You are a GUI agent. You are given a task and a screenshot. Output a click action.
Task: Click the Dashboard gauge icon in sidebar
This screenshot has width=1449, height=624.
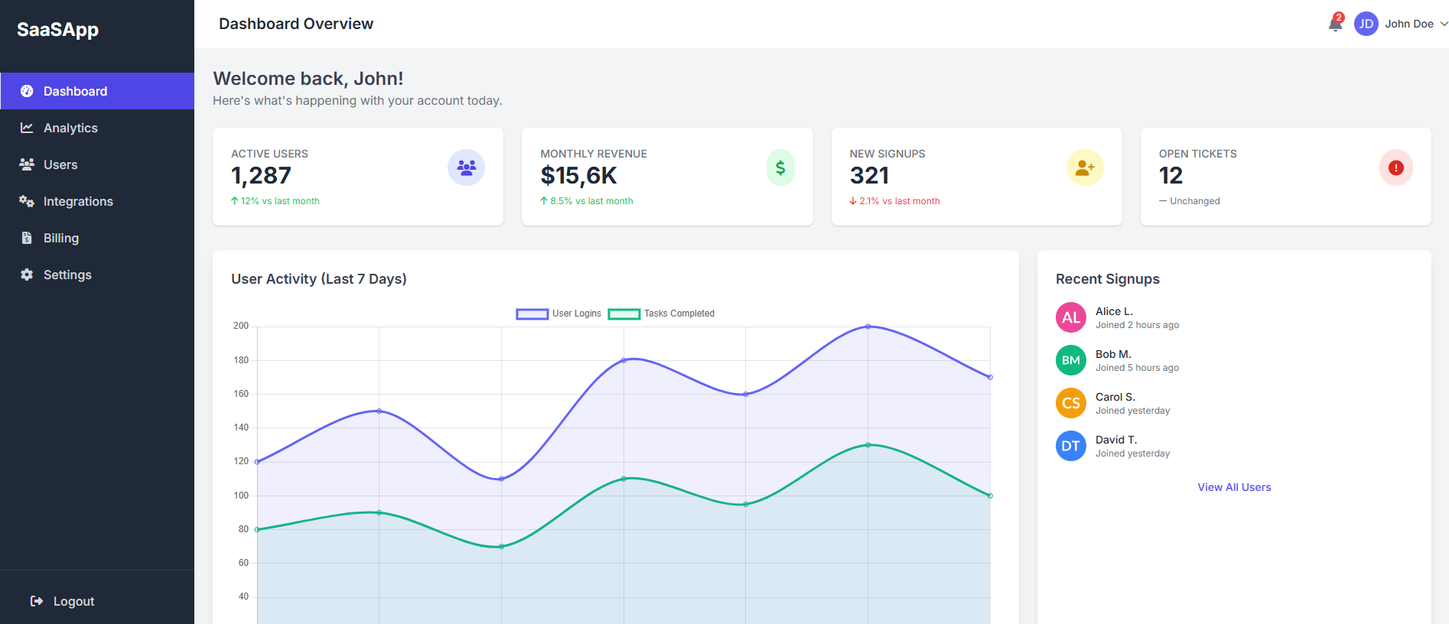click(x=27, y=91)
